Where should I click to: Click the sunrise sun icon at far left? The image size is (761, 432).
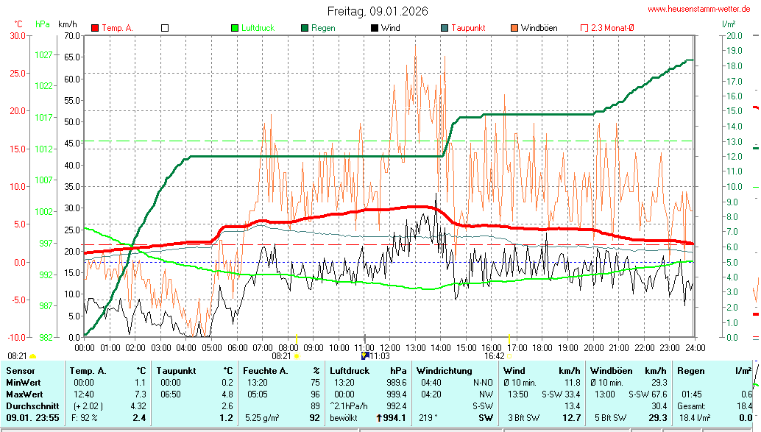(33, 355)
